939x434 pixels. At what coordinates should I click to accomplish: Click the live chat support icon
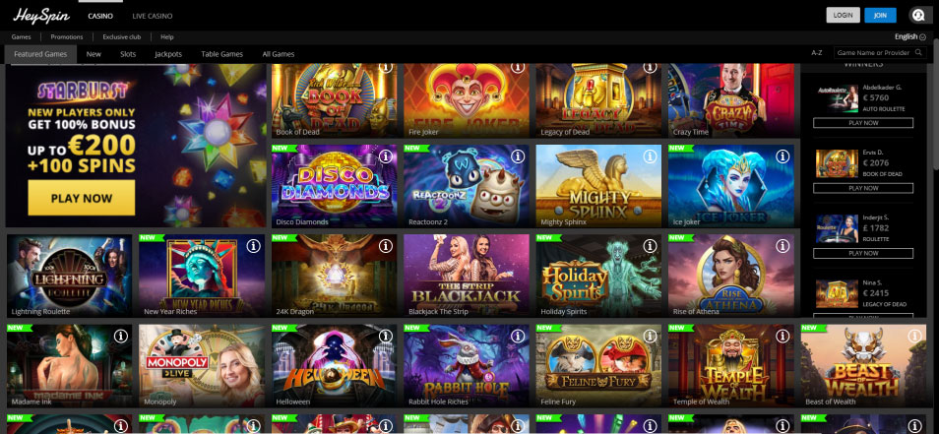(x=917, y=15)
